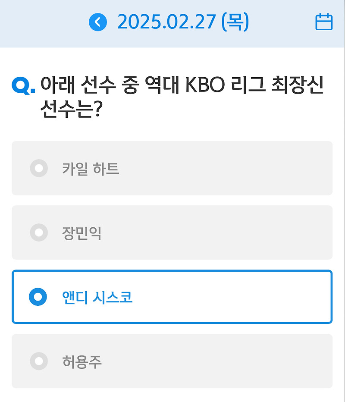
Task: Click the 앤디 시스코 answer option
Action: (172, 297)
